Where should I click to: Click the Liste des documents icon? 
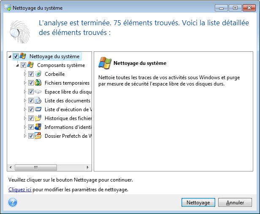point(38,101)
